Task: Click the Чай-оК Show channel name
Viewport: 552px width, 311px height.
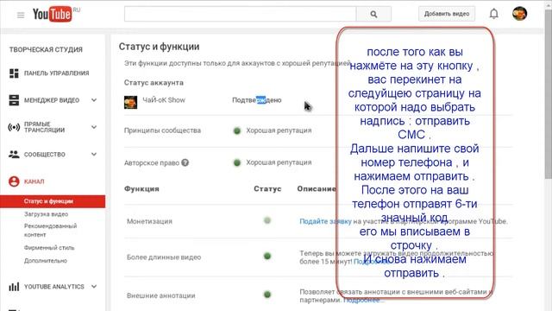Action: 164,100
